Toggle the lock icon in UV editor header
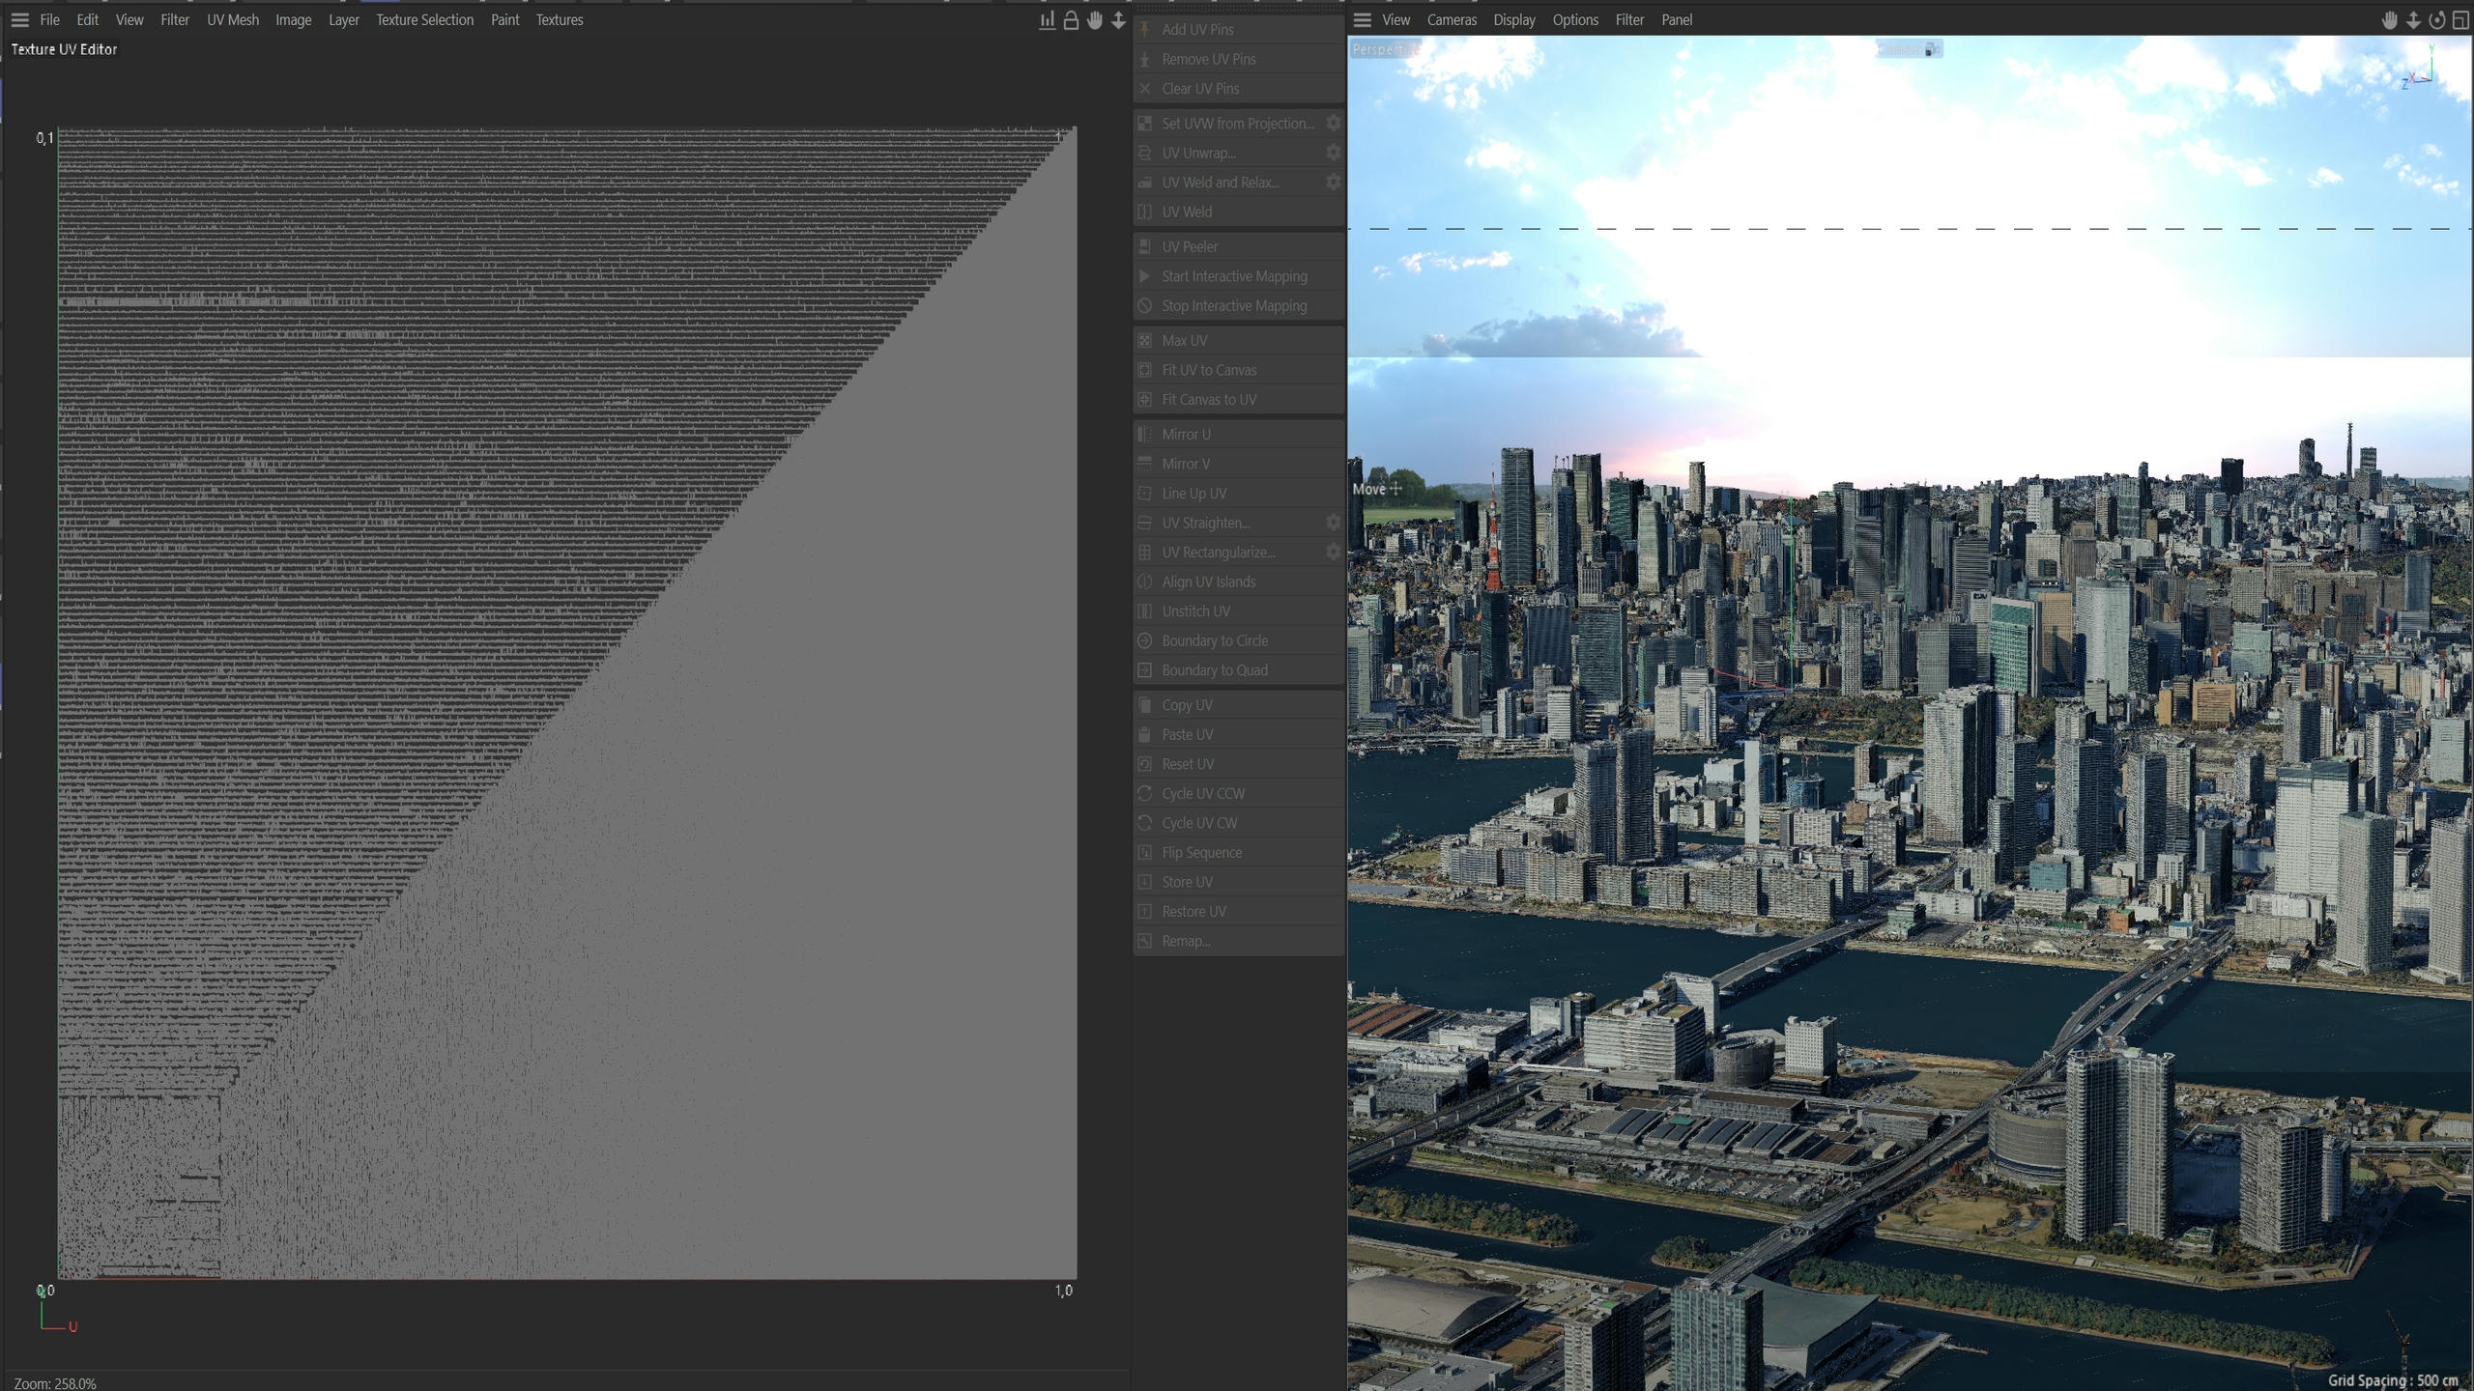The width and height of the screenshot is (2474, 1391). [x=1071, y=19]
